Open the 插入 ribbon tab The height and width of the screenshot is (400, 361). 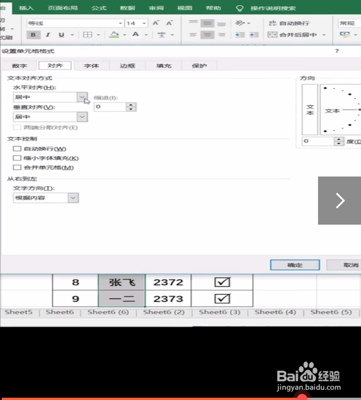pos(26,8)
